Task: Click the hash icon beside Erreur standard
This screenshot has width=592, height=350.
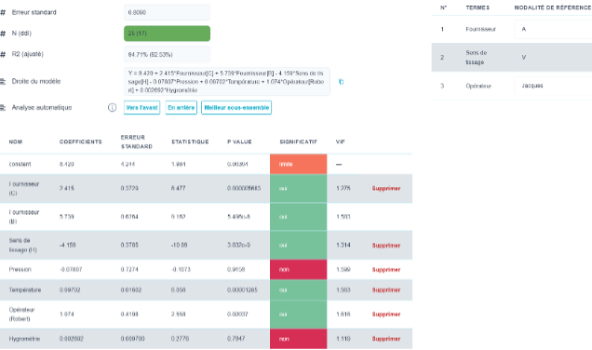Action: 3,12
